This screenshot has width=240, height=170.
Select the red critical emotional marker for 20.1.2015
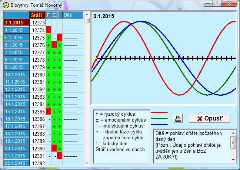click(x=54, y=149)
